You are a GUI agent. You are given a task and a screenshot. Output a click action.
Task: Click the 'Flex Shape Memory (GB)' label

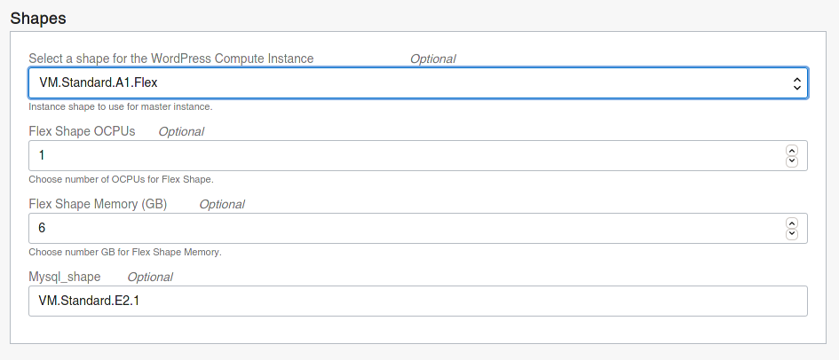pos(98,204)
